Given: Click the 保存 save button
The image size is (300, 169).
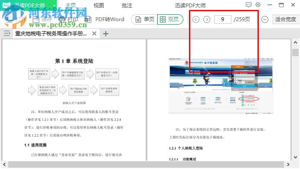Looking at the screenshot, I should click(42, 19).
